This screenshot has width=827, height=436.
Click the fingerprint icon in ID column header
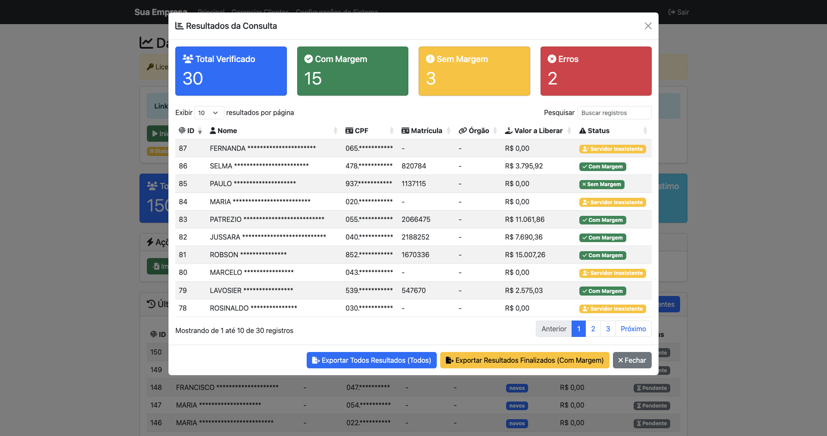182,131
